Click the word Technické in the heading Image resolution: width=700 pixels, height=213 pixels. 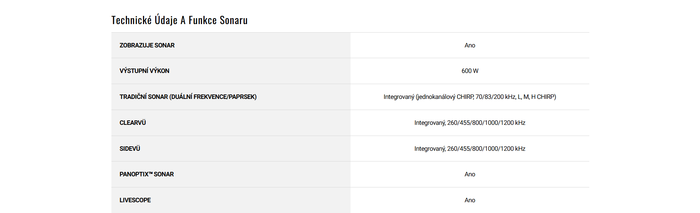[x=131, y=20]
